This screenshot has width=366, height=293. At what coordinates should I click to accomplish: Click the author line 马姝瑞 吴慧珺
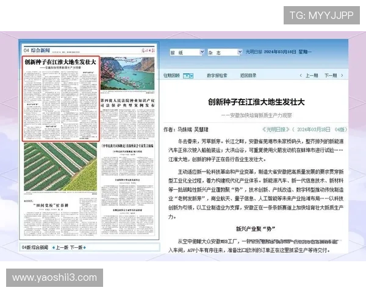[186, 129]
